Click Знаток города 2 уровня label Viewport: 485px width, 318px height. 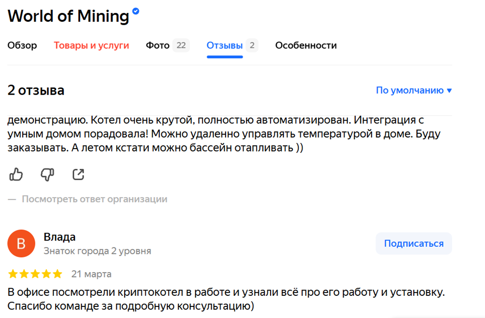(x=97, y=251)
